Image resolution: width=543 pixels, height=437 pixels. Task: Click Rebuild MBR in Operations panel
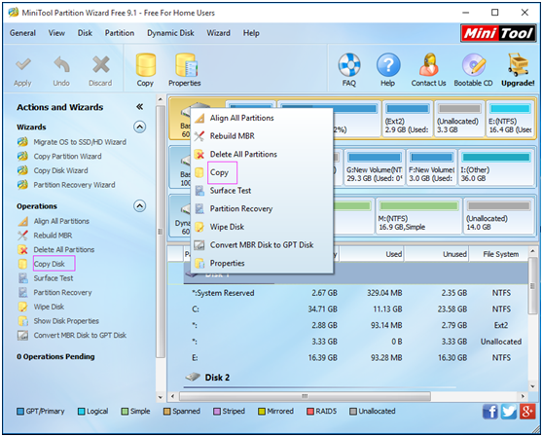pos(53,236)
